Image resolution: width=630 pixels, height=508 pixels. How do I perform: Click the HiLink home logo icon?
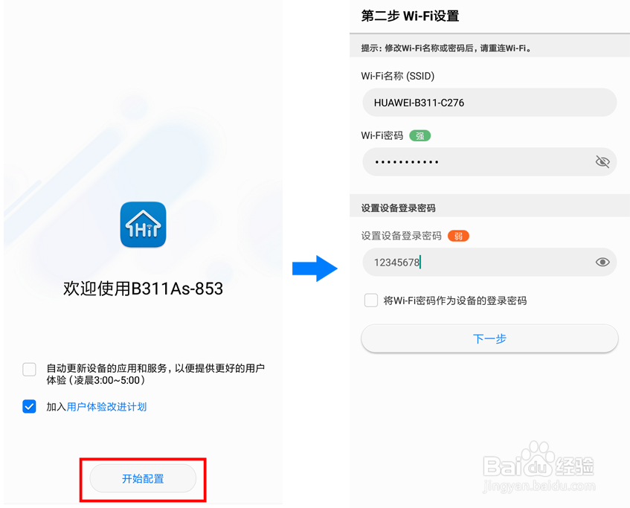(x=143, y=225)
